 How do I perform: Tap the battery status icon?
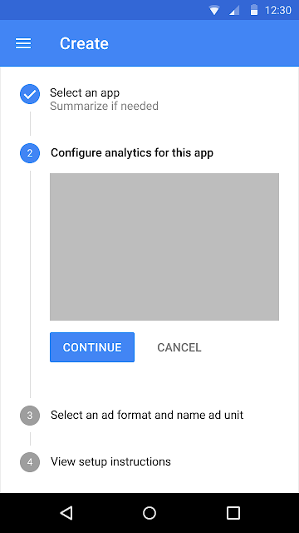[x=254, y=10]
